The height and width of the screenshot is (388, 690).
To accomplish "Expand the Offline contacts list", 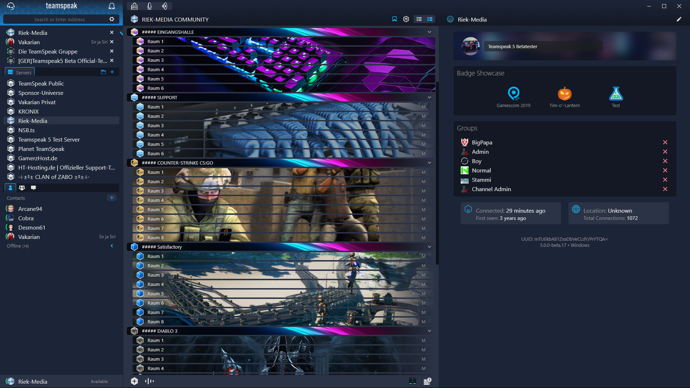I will tap(112, 246).
